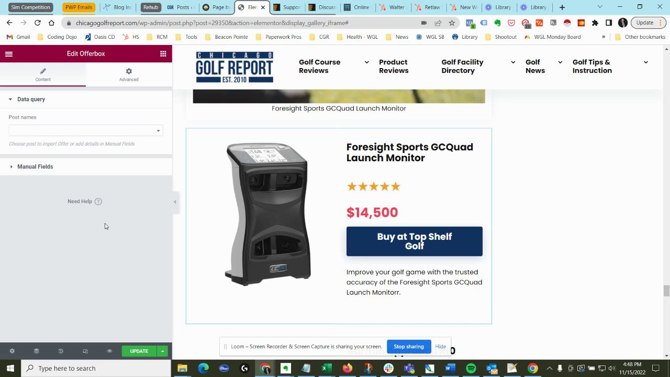The width and height of the screenshot is (670, 377).
Task: Open Golf Facility Directory menu
Action: [462, 66]
